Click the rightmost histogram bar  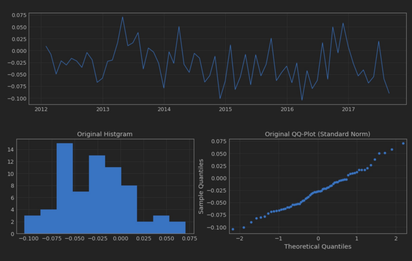coord(177,227)
